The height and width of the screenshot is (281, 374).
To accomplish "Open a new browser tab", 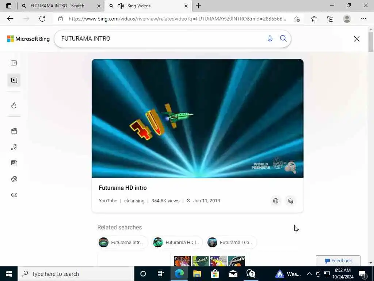I will click(198, 6).
